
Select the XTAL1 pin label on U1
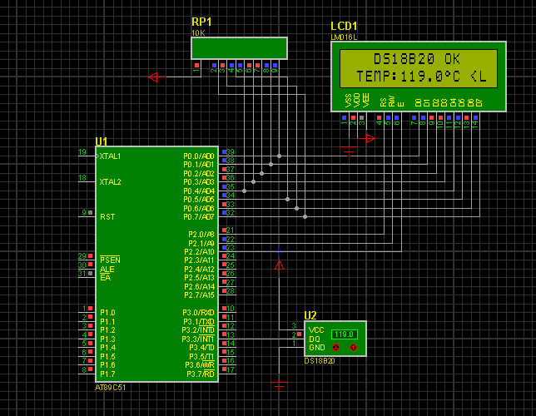point(110,156)
